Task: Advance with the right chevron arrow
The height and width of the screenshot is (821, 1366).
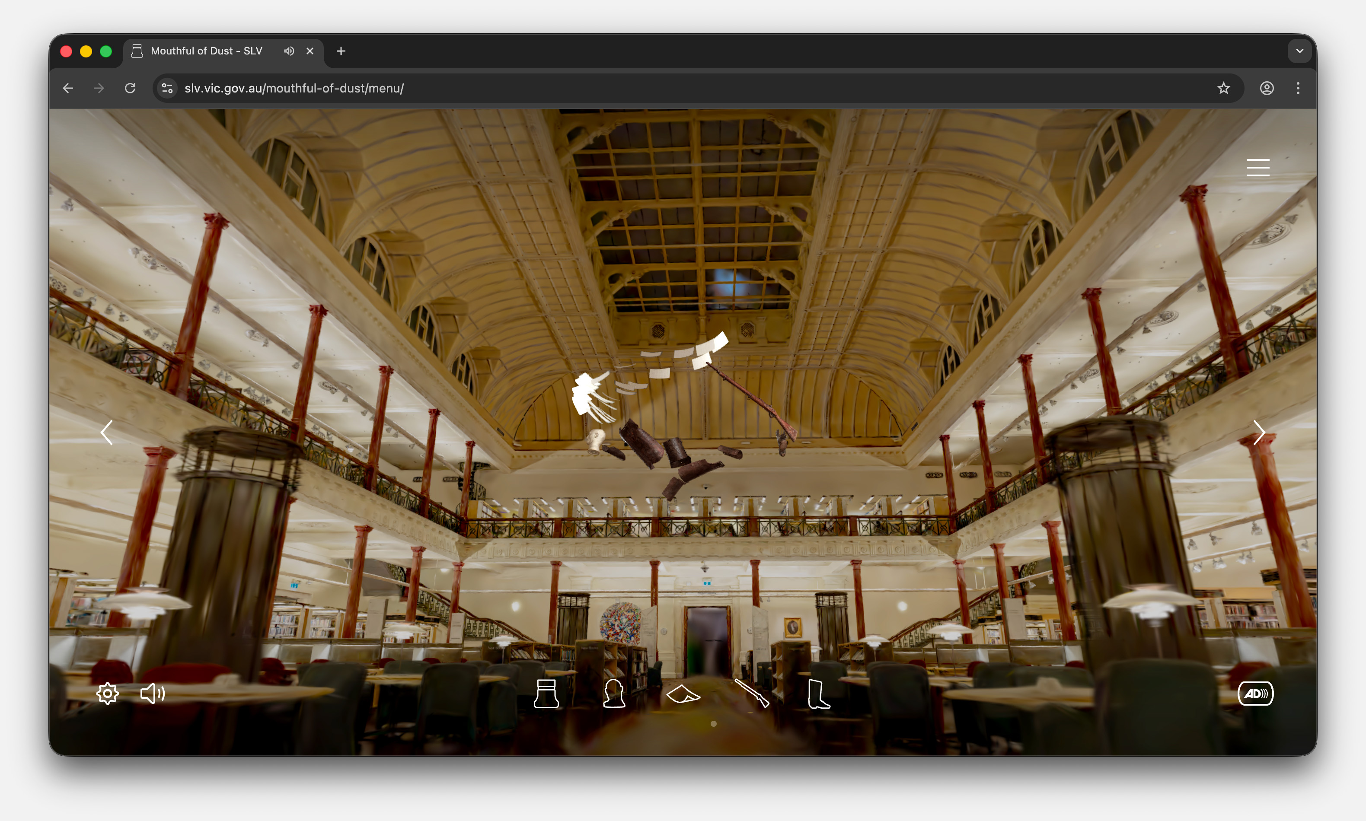Action: tap(1259, 432)
